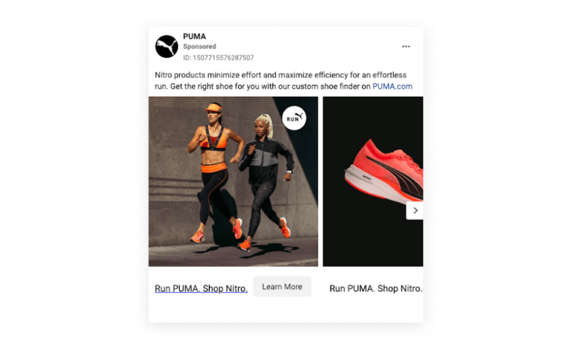Click the PUMA logo profile picture
The height and width of the screenshot is (348, 572).
pos(166,46)
